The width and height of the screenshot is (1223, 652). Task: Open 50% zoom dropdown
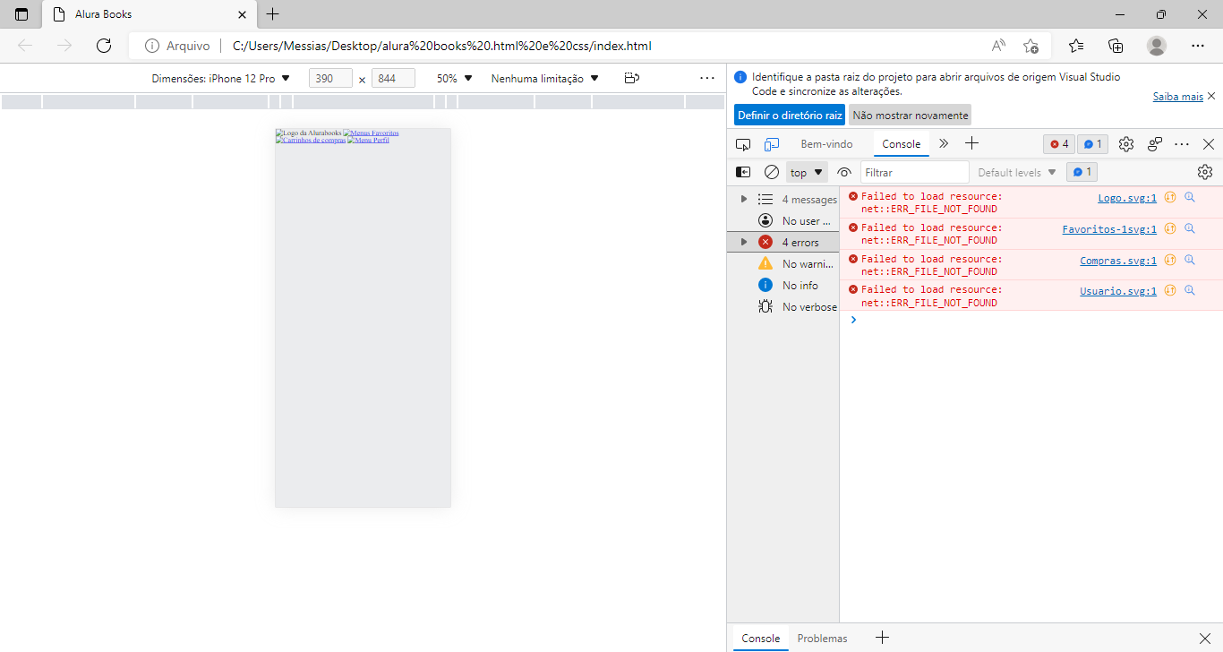coord(454,78)
